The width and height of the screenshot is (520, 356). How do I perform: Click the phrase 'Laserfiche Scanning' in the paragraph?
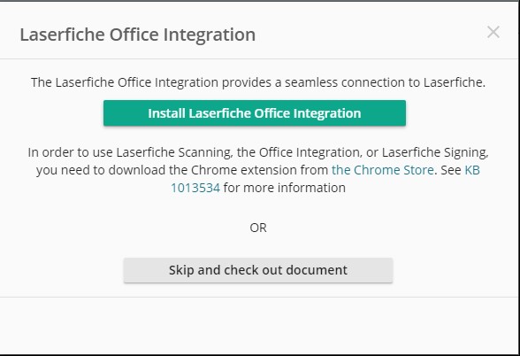(x=174, y=152)
